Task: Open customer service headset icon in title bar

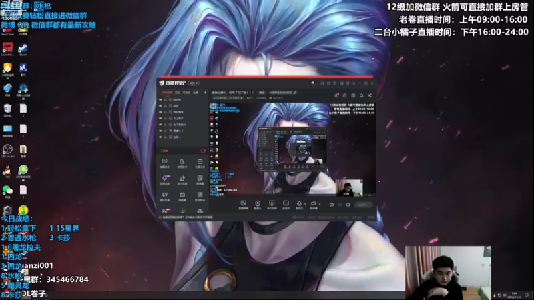Action: [x=322, y=83]
